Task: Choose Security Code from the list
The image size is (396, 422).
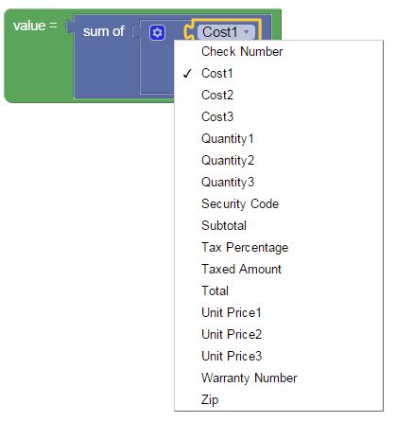Action: pyautogui.click(x=279, y=203)
